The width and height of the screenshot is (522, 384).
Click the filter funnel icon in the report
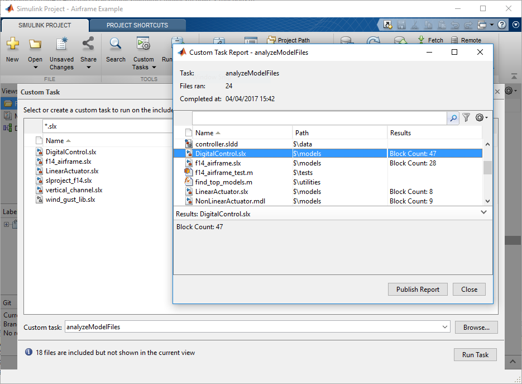[466, 117]
